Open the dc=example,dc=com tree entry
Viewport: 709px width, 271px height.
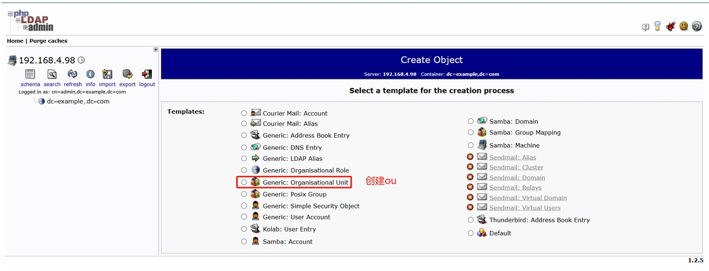click(x=78, y=102)
